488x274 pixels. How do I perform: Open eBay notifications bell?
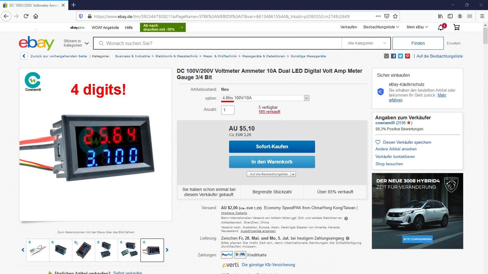click(441, 27)
